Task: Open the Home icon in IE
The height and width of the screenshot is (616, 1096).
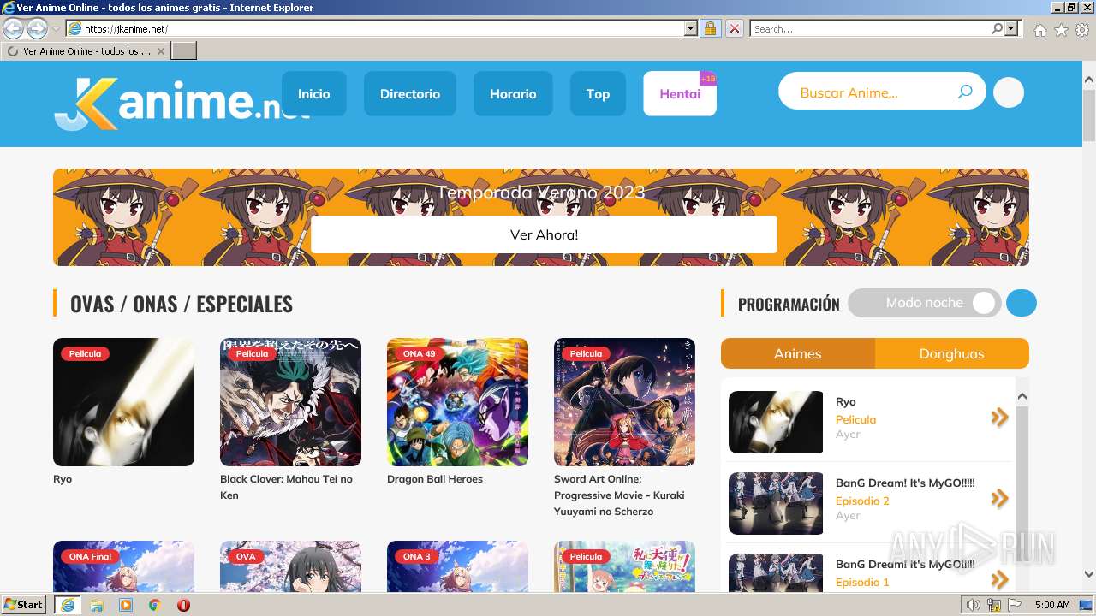Action: 1039,30
